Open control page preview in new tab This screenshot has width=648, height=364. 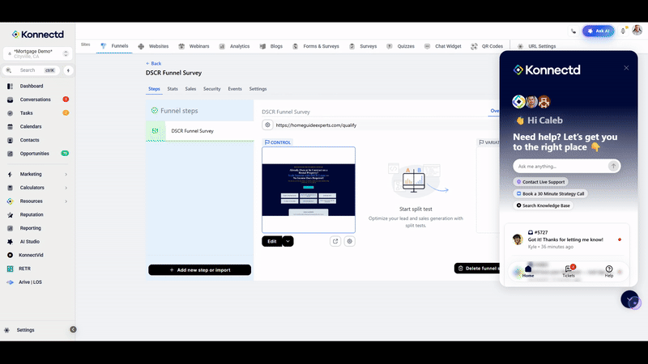point(335,241)
